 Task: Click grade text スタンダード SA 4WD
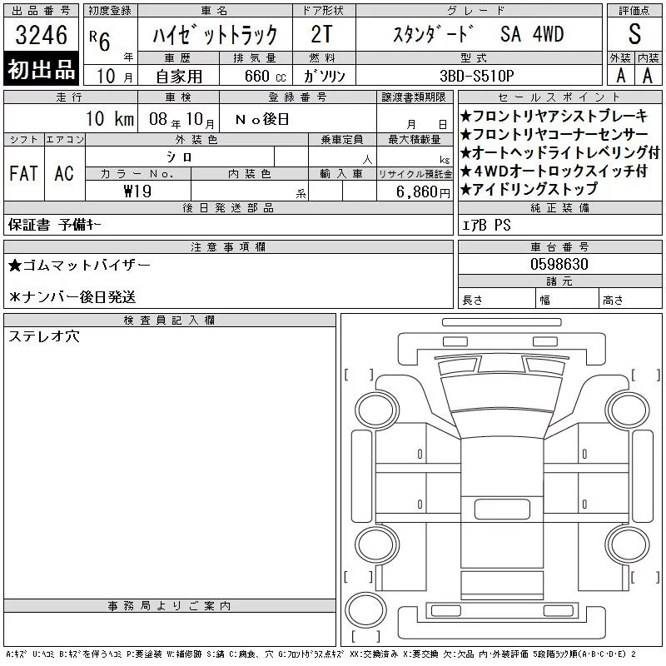point(479,34)
